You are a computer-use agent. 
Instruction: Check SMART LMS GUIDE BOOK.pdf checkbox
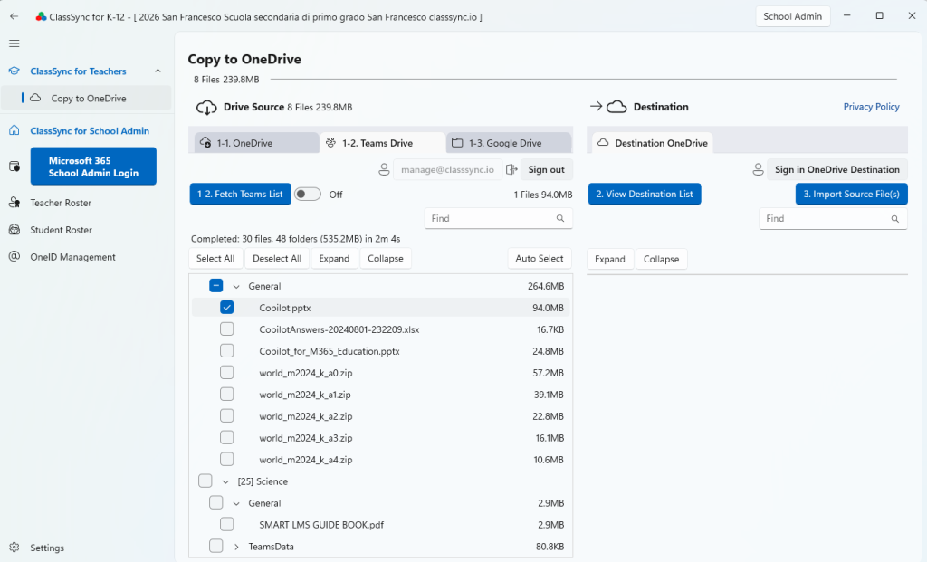click(x=227, y=524)
